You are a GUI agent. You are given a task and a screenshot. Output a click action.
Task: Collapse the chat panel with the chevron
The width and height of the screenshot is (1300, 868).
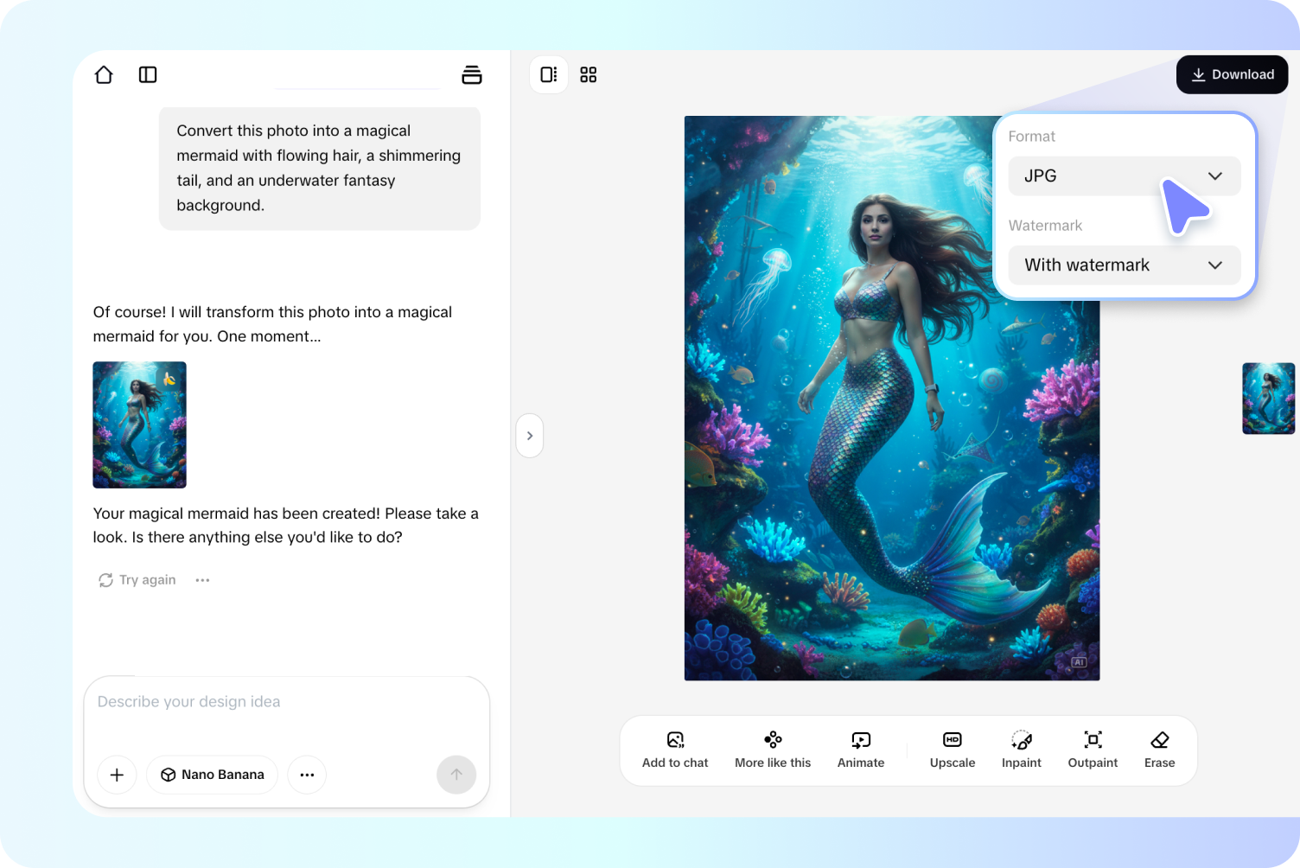click(529, 435)
